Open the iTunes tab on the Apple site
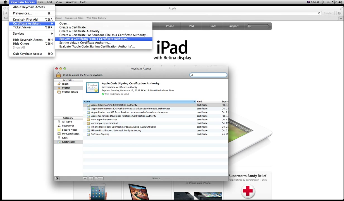 pyautogui.click(x=212, y=26)
